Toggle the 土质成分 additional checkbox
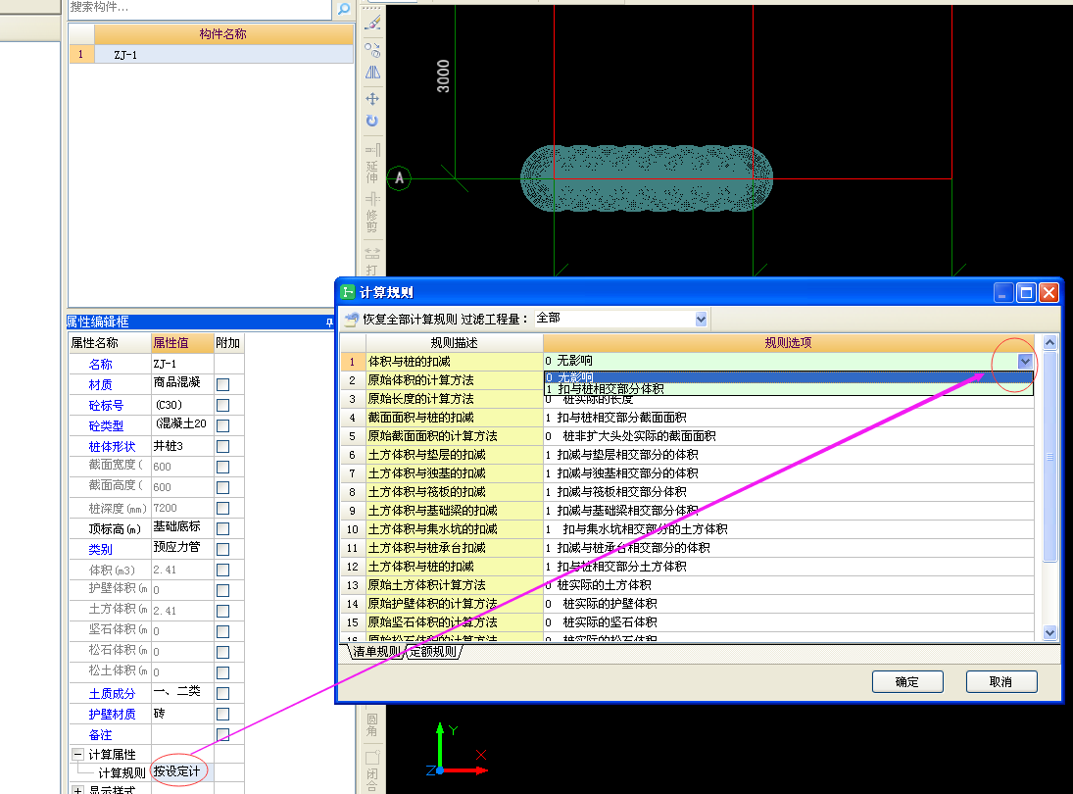 (222, 693)
